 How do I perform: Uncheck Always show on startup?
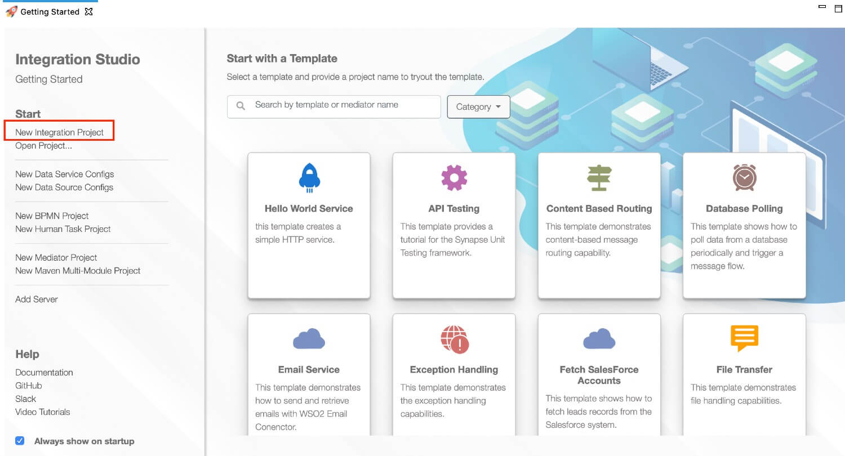(x=20, y=441)
